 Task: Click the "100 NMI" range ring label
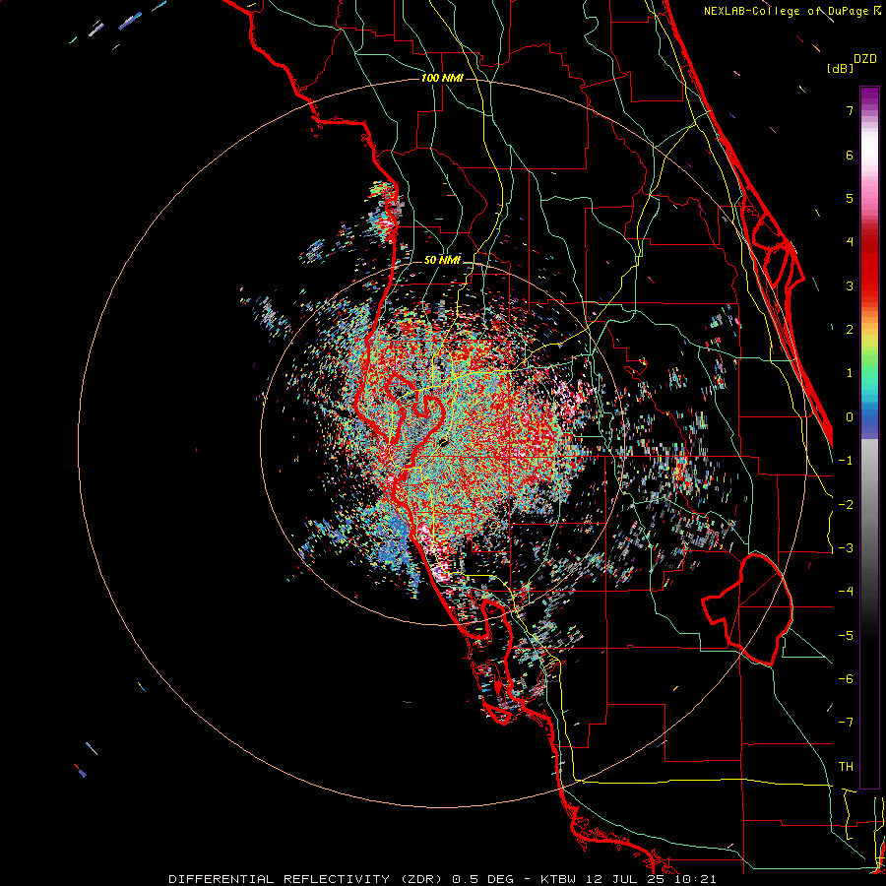pyautogui.click(x=442, y=78)
